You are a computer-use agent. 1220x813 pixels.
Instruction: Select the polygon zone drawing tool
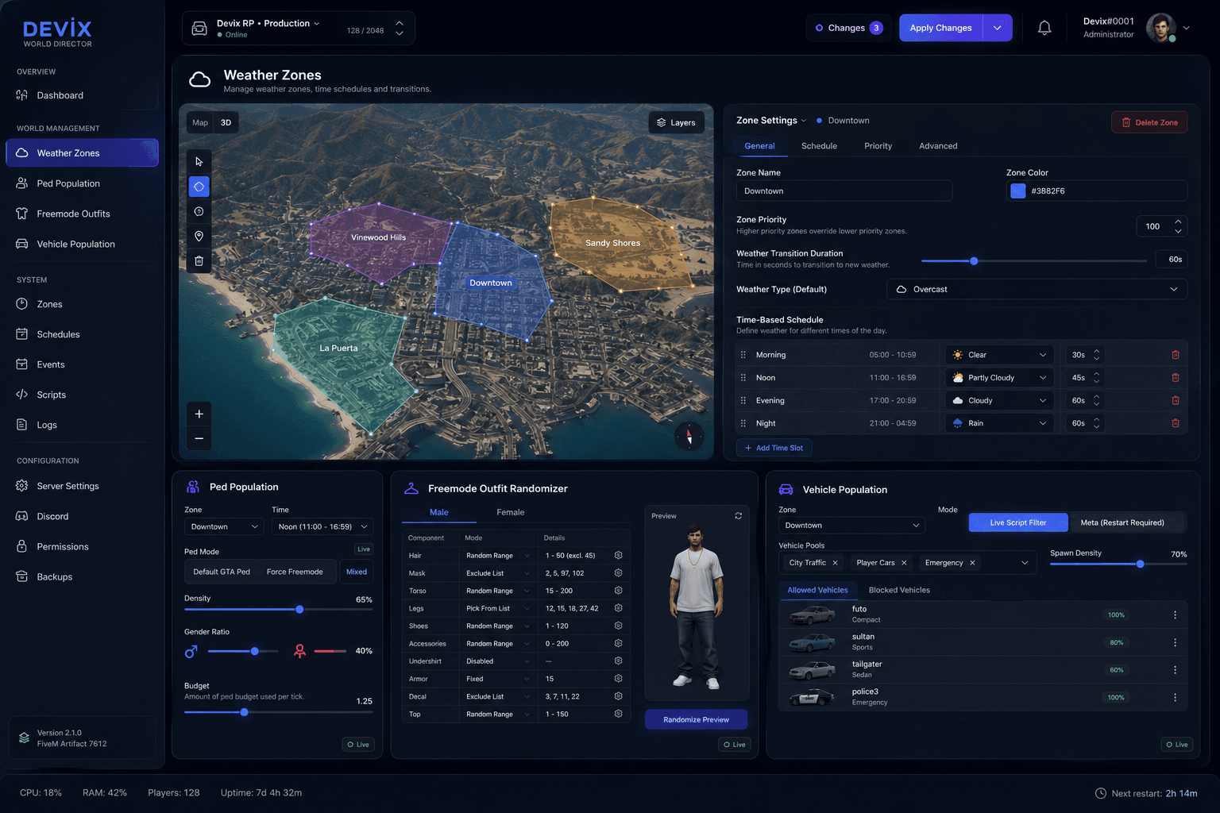point(199,187)
